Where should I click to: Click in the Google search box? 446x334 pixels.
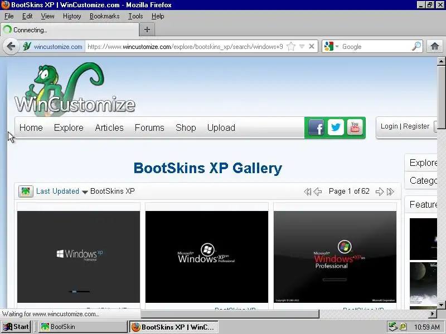[375, 46]
